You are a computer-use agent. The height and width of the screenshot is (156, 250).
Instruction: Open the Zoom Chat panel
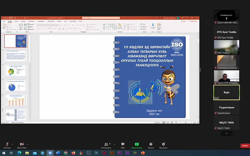[122, 145]
